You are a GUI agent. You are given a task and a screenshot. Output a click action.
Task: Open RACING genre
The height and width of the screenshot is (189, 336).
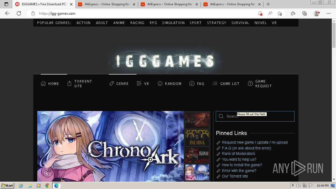click(x=137, y=23)
